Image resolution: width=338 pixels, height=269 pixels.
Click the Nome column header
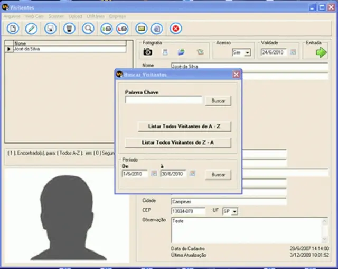pos(70,43)
